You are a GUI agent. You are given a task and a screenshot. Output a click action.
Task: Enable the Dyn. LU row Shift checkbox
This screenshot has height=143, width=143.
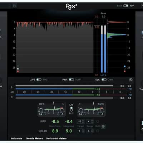click(98, 131)
